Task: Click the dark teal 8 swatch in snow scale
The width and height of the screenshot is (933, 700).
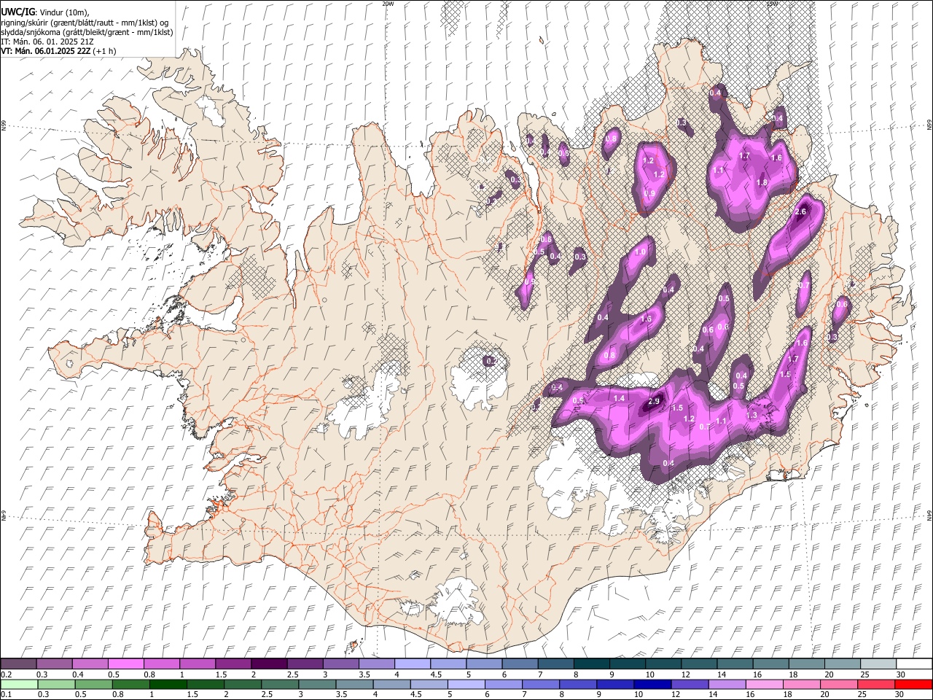Action: coord(591,664)
